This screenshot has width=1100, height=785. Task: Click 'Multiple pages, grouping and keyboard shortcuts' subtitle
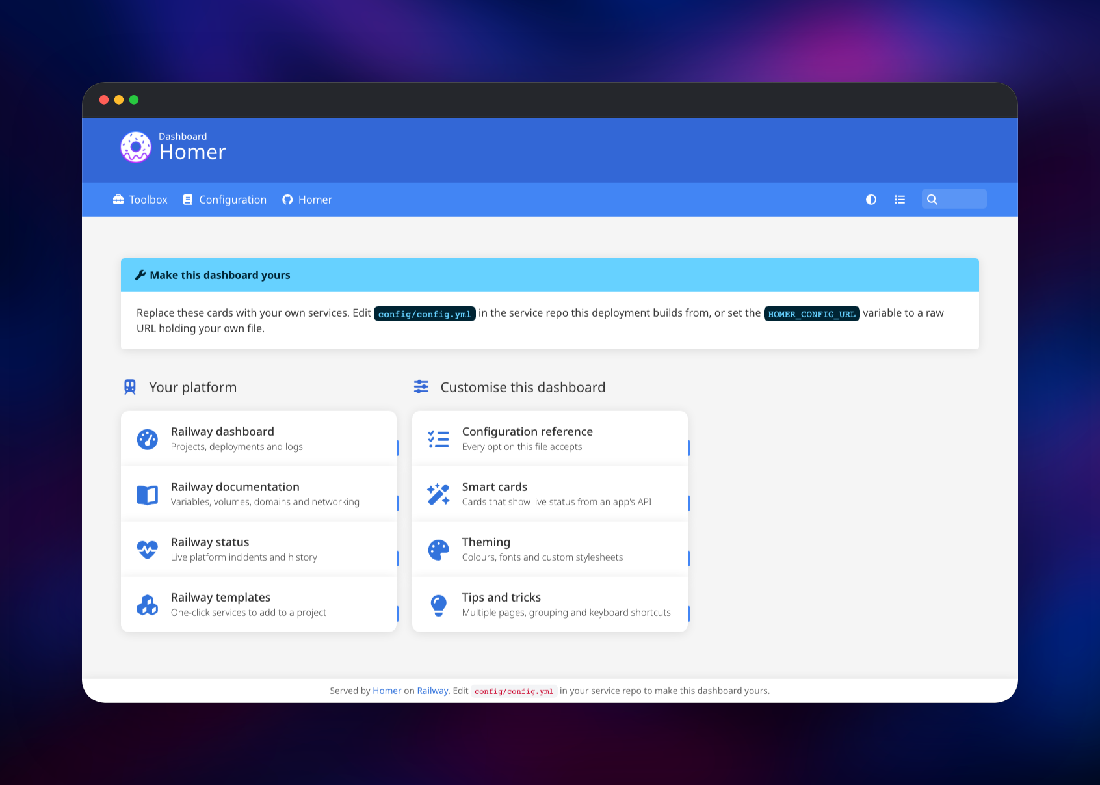(x=566, y=613)
